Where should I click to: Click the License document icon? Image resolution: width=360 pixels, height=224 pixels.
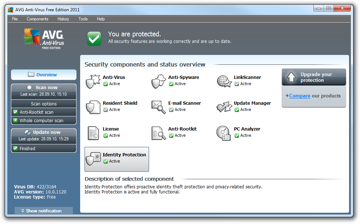click(x=93, y=133)
